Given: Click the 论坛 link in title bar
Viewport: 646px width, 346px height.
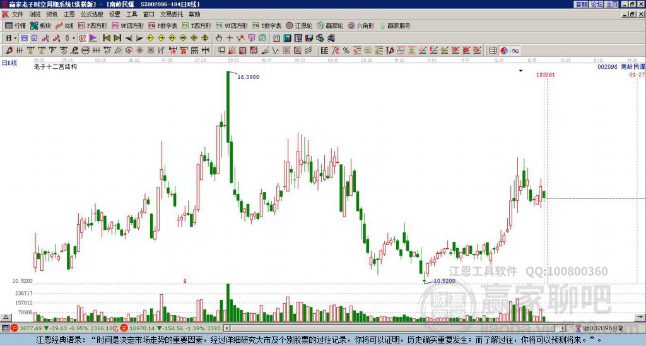Looking at the screenshot, I should (596, 4).
